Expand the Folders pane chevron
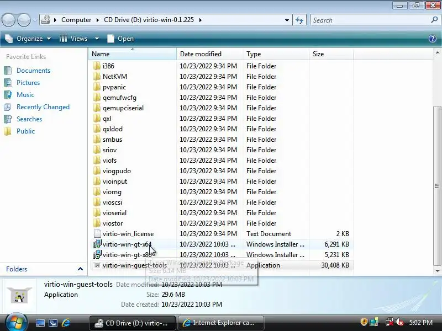Screen dimensions: 442x331 80,269
